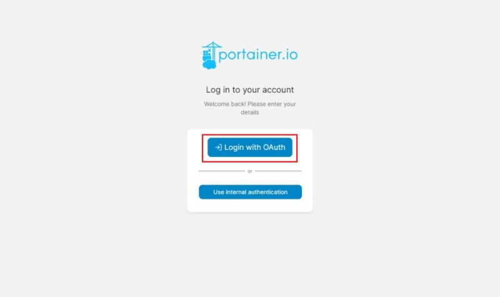Click the divider line left of "or"
The height and width of the screenshot is (297, 500).
(x=222, y=171)
